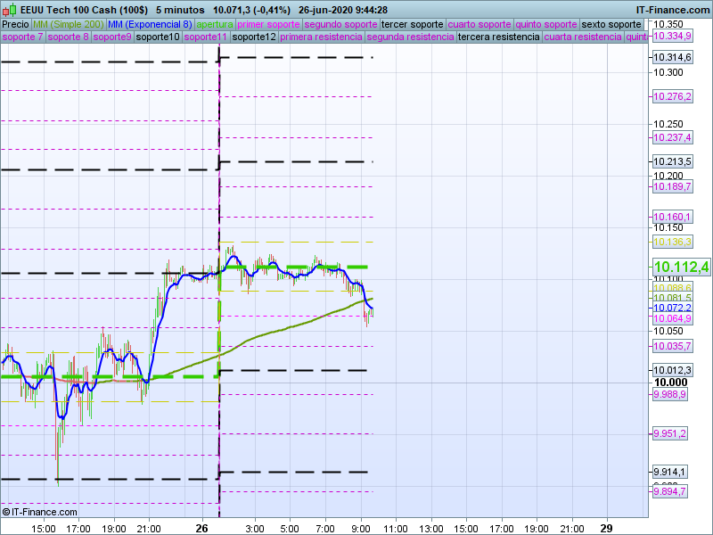This screenshot has height=535, width=713.
Task: Click the primera resistencia label
Action: [321, 37]
